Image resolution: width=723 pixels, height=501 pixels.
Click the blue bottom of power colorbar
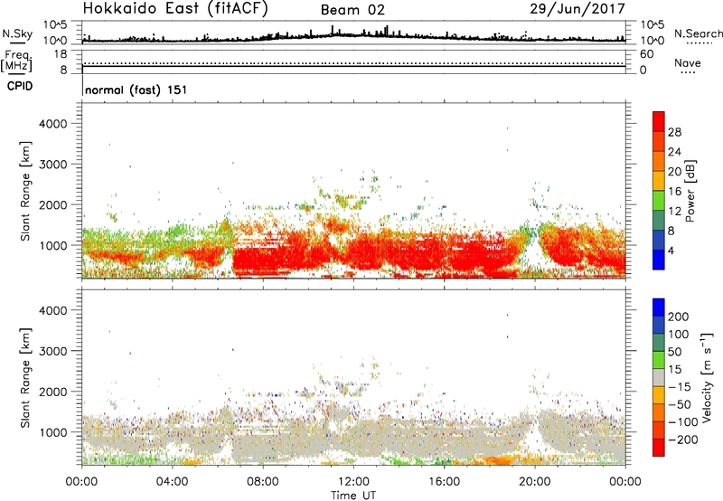(x=659, y=260)
